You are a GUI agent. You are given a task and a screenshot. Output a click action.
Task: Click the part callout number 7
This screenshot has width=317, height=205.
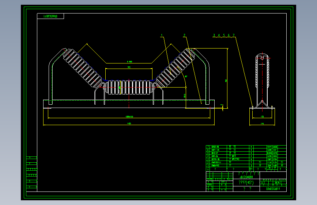[x=234, y=35]
